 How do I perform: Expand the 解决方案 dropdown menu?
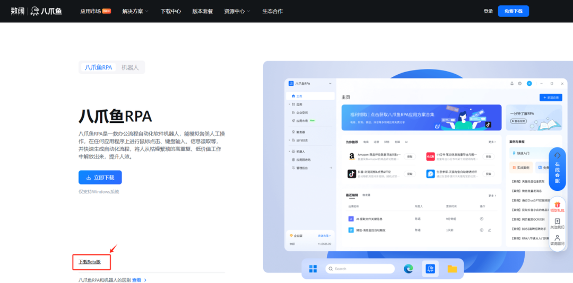[135, 11]
